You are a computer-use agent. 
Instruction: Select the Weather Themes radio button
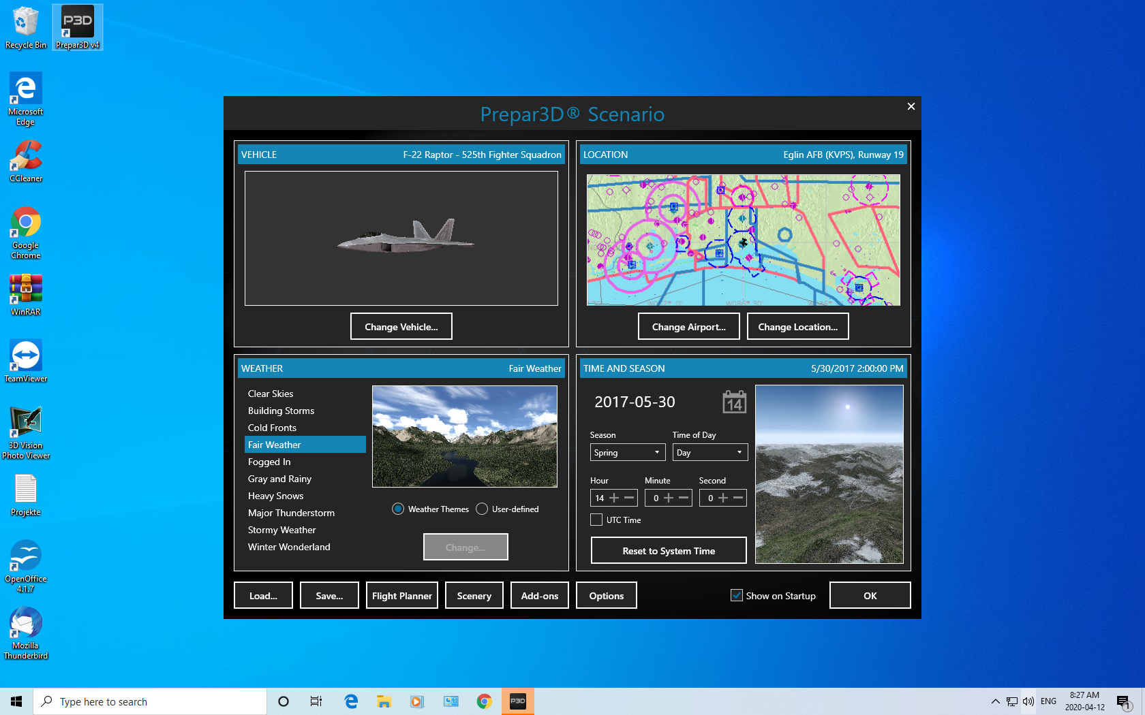398,509
